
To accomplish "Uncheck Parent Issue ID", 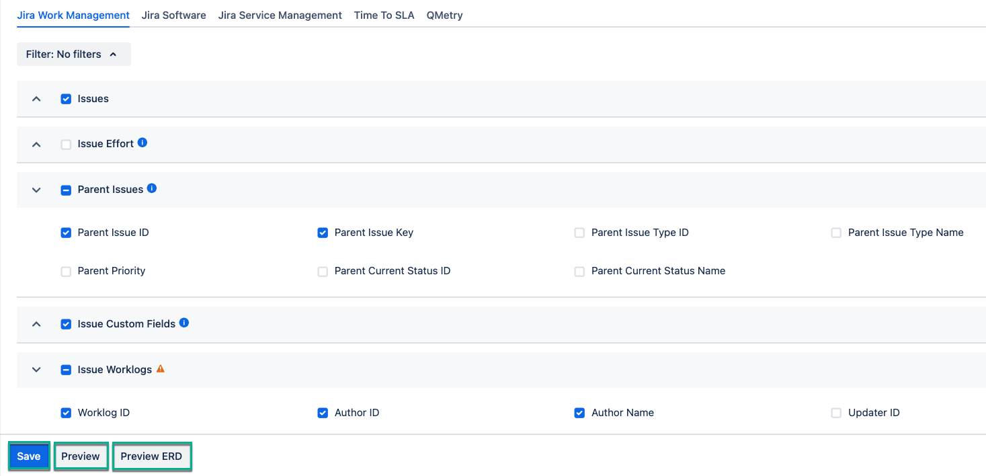I will [66, 232].
